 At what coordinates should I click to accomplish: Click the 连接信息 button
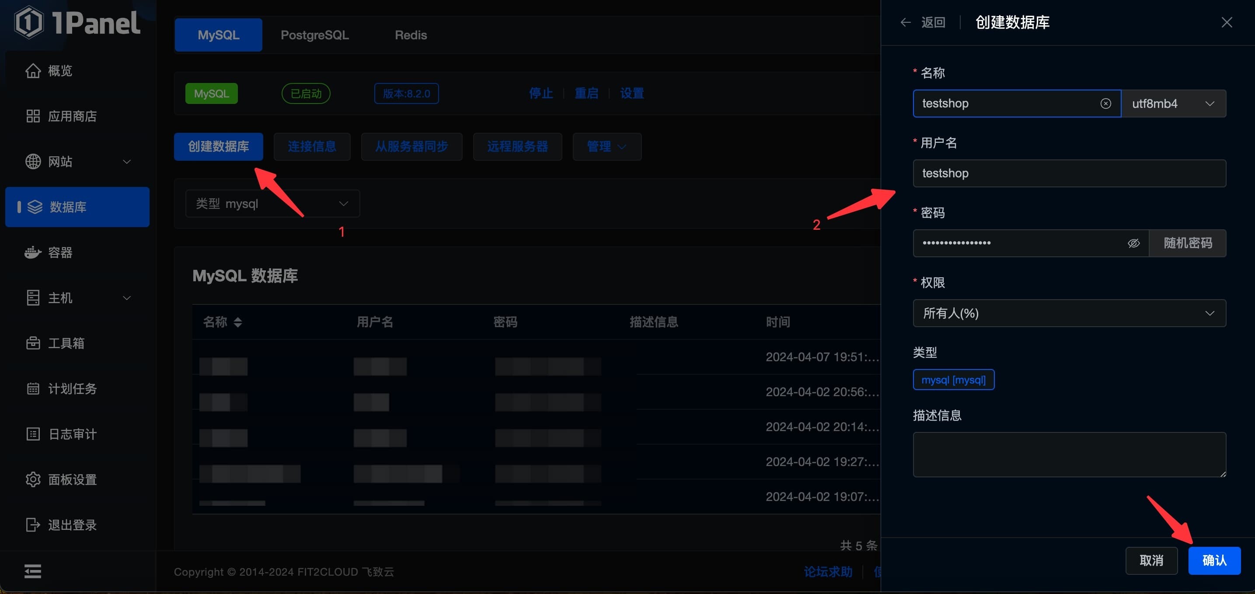click(x=312, y=147)
